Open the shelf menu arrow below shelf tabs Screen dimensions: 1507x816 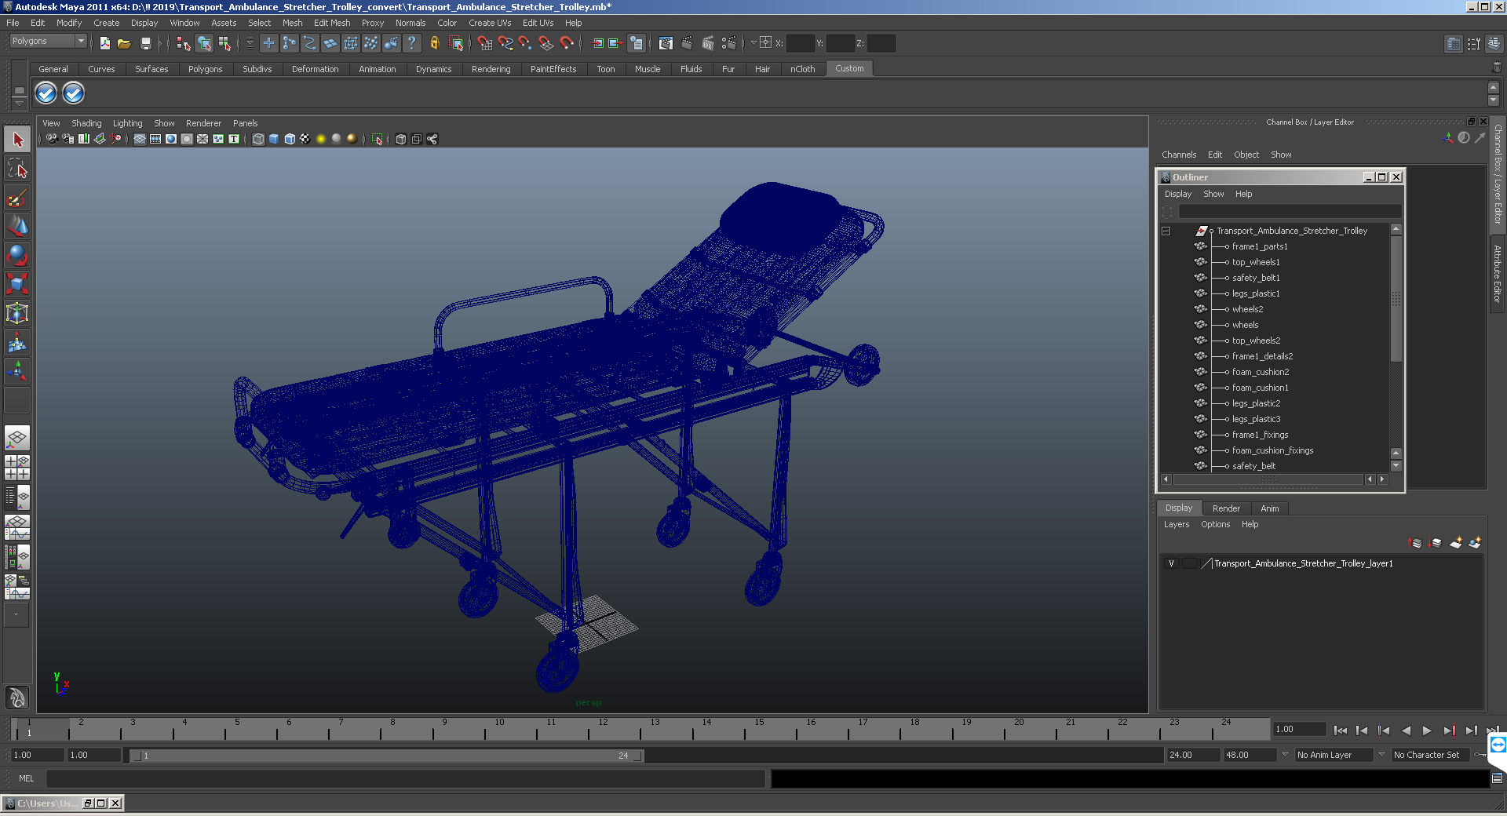[20, 104]
